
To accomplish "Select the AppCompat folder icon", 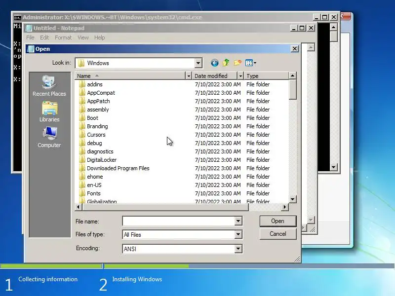I will [x=82, y=93].
